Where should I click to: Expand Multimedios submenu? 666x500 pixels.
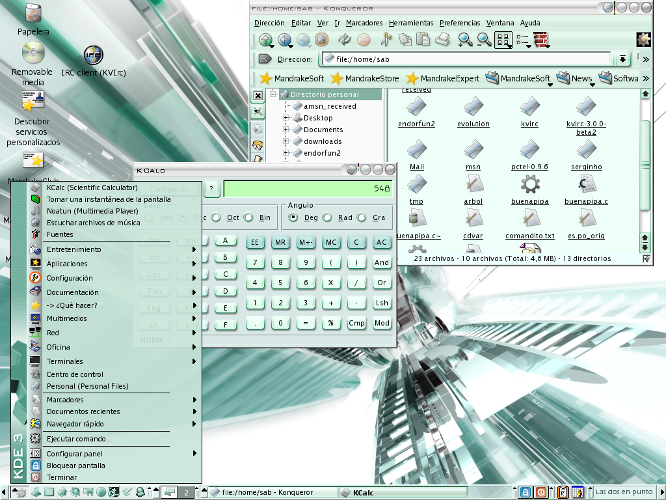113,318
